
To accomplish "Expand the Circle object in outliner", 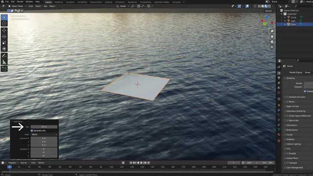I will [285, 17].
